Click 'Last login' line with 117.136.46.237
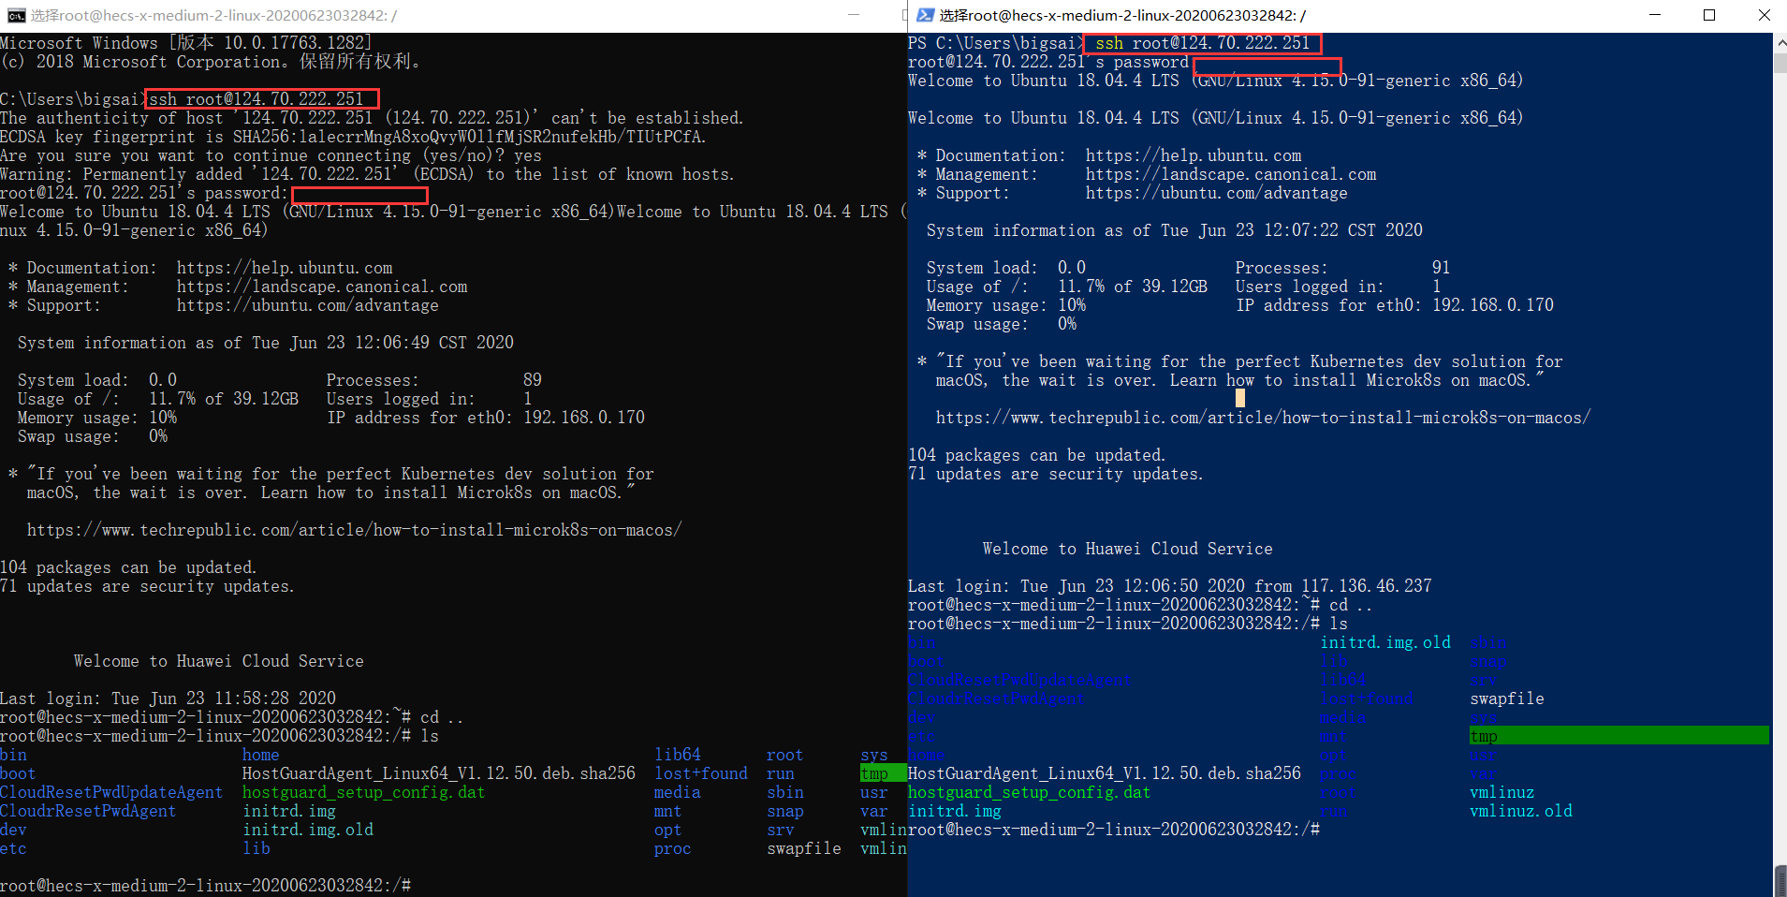The width and height of the screenshot is (1787, 897). (x=1170, y=586)
